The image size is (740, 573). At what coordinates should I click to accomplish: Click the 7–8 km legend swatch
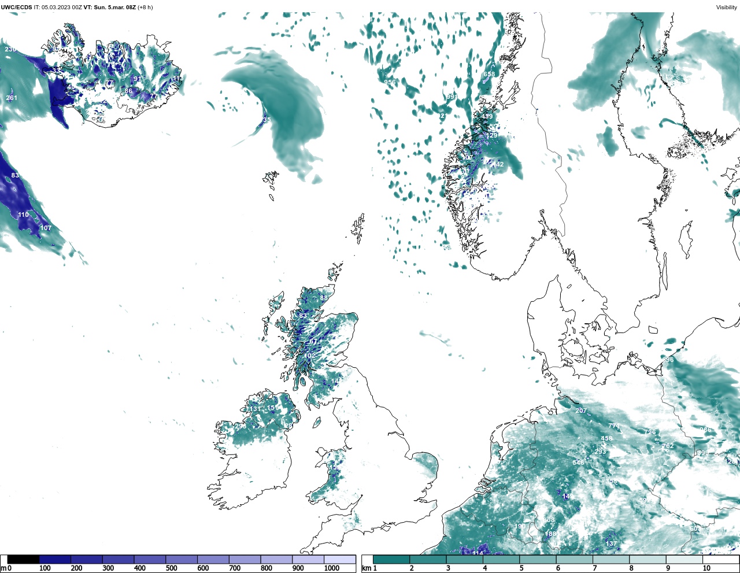tap(612, 560)
